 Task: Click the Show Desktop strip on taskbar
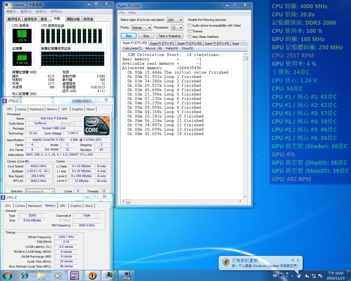pyautogui.click(x=349, y=276)
